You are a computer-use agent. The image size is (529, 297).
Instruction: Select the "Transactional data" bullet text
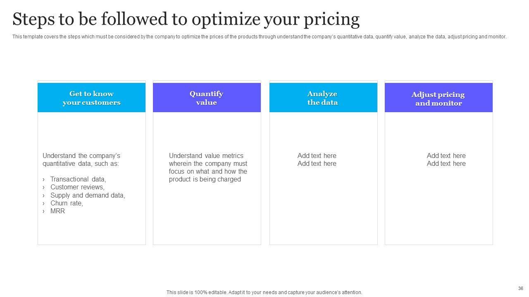(78, 179)
